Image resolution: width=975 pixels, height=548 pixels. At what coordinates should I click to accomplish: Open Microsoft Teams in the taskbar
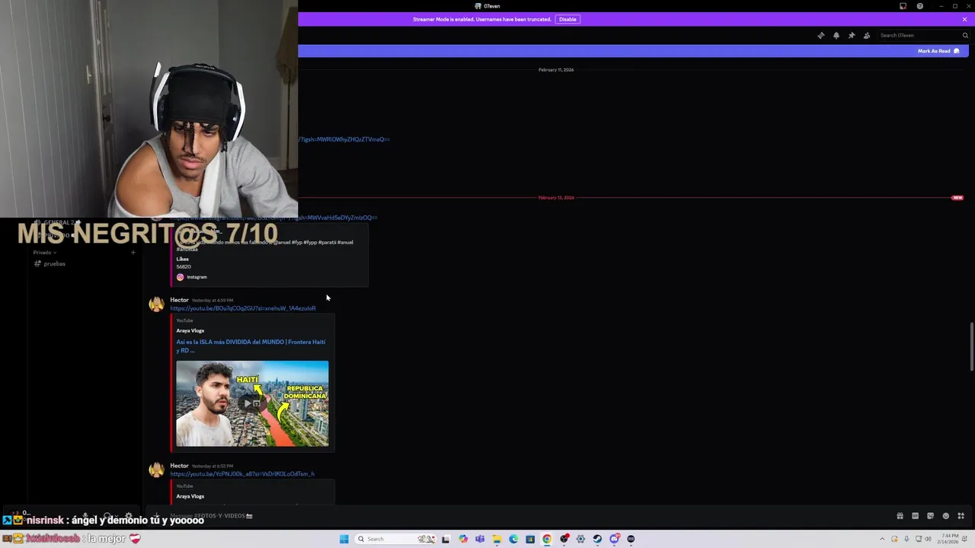[x=480, y=539]
